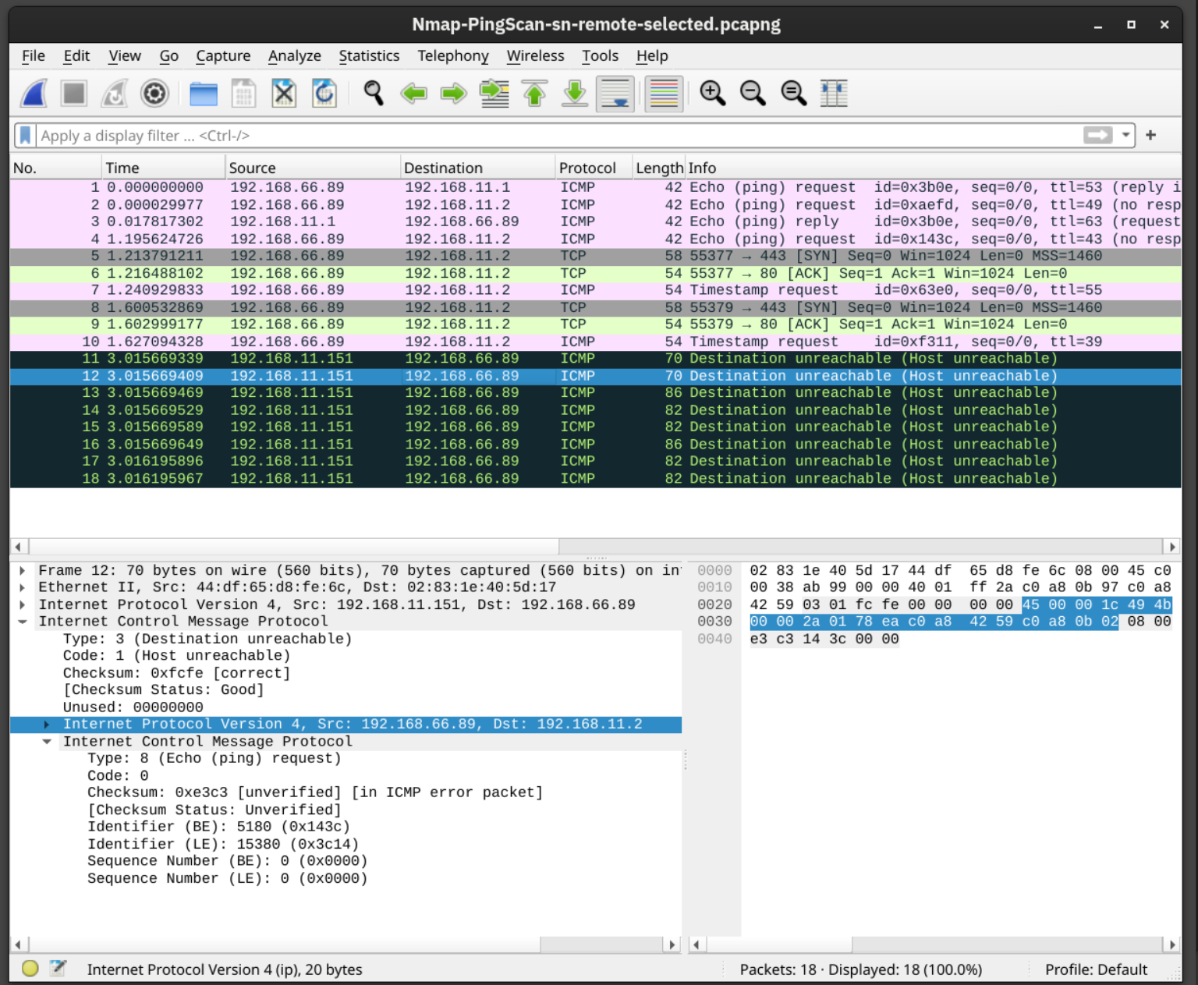1198x985 pixels.
Task: Open the Statistics menu
Action: pyautogui.click(x=369, y=56)
